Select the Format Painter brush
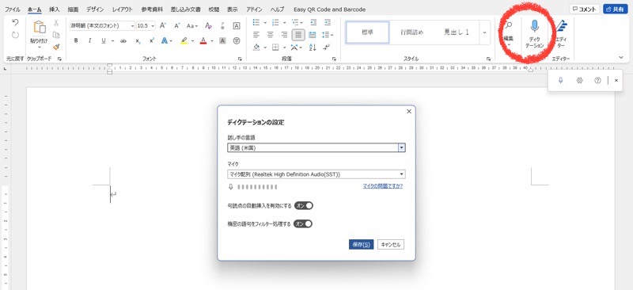633x290 pixels. pos(56,47)
